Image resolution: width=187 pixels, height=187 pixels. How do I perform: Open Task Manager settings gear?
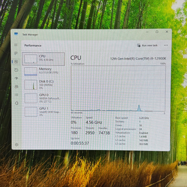pyautogui.click(x=17, y=145)
